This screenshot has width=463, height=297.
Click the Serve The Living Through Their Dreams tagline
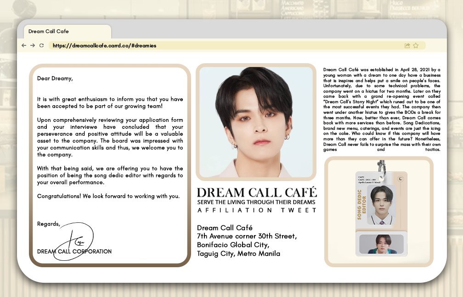coord(256,202)
